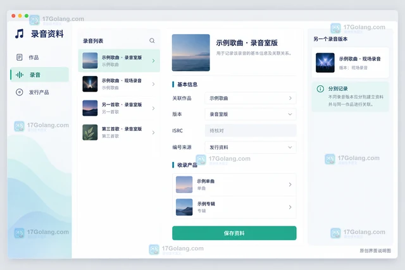Image resolution: width=405 pixels, height=270 pixels.
Task: Go to the 发行产品 section
Action: pyautogui.click(x=39, y=92)
